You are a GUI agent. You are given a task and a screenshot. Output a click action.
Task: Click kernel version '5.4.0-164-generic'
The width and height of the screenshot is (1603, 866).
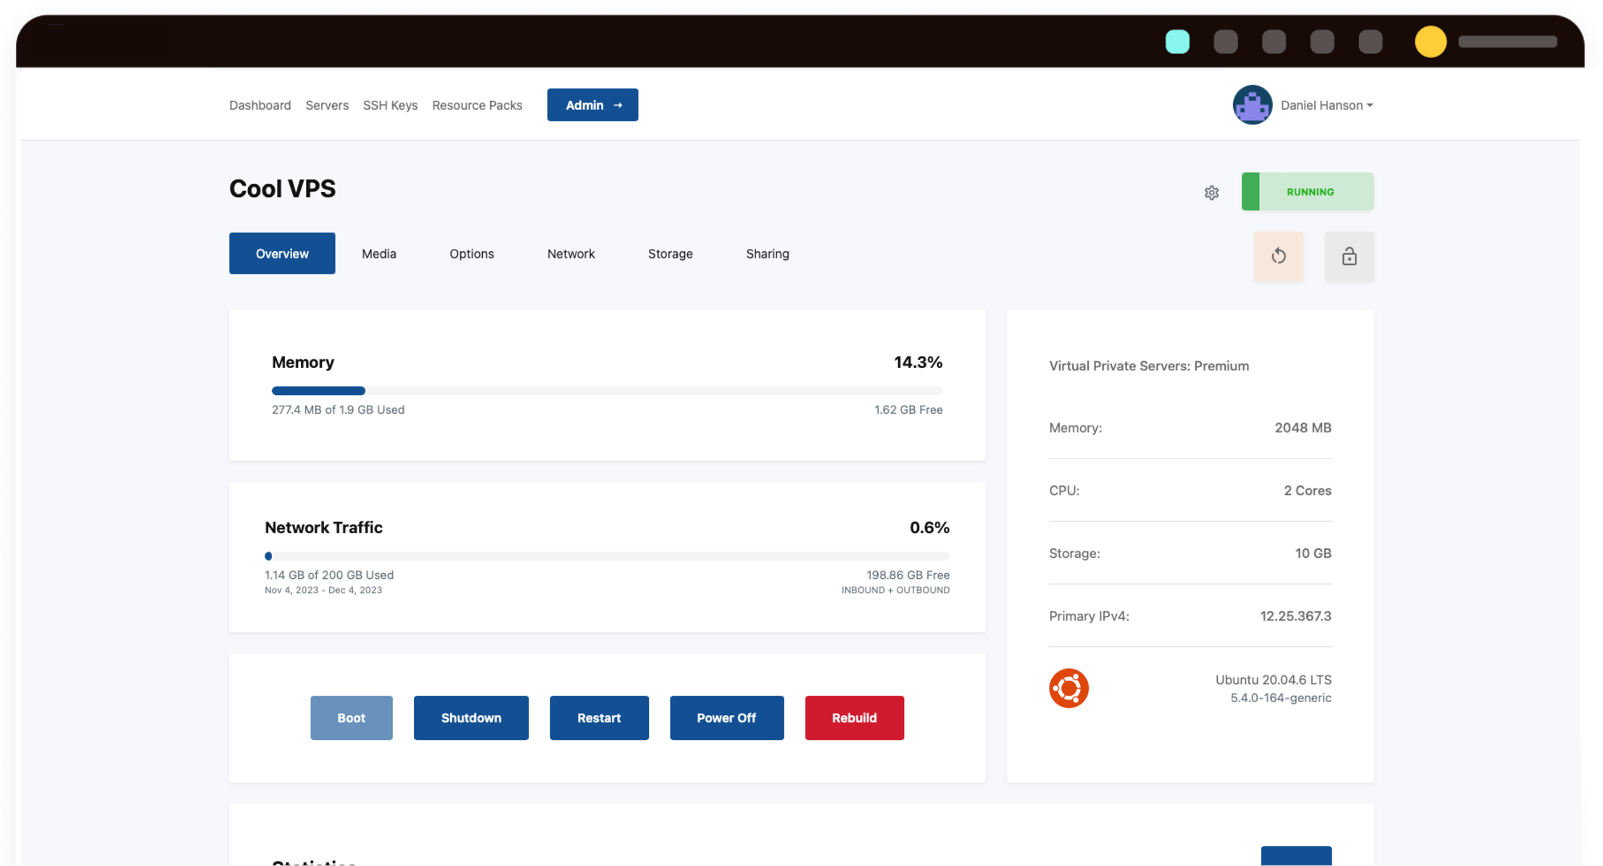click(1281, 698)
